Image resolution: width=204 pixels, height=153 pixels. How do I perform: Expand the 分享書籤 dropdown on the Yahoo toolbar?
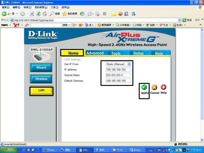(x=130, y=25)
